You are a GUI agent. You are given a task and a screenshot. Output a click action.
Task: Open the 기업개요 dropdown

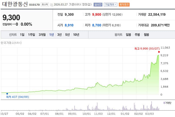[x=111, y=4]
